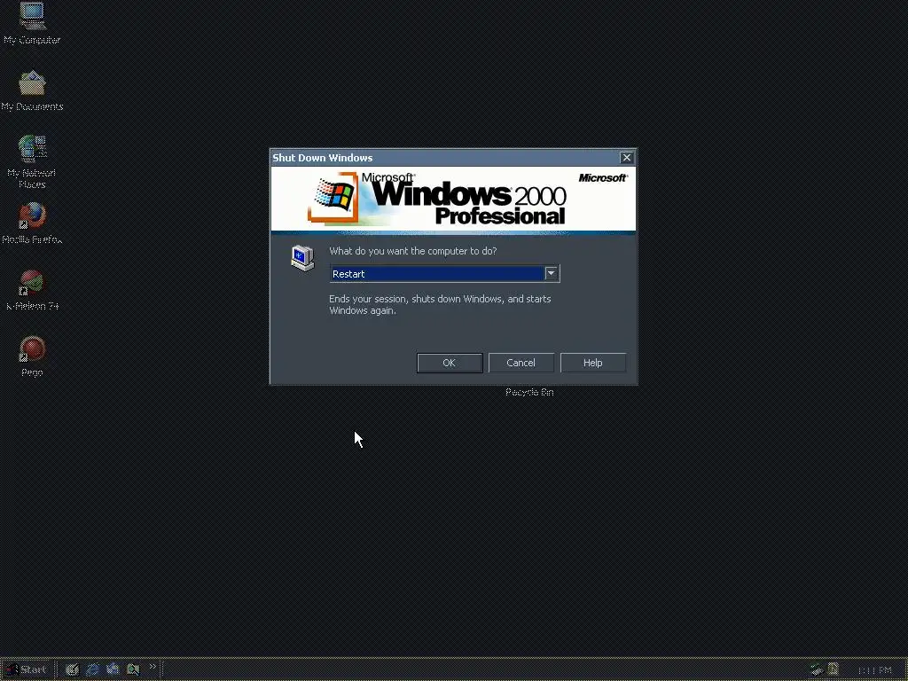Click the taskbar clock
908x681 pixels.
[874, 670]
